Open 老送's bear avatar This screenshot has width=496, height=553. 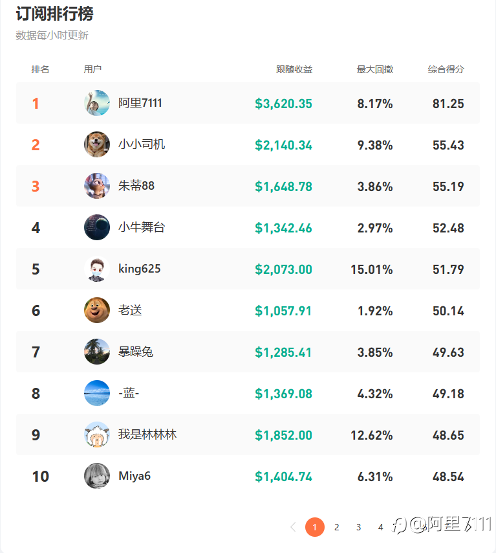(97, 310)
